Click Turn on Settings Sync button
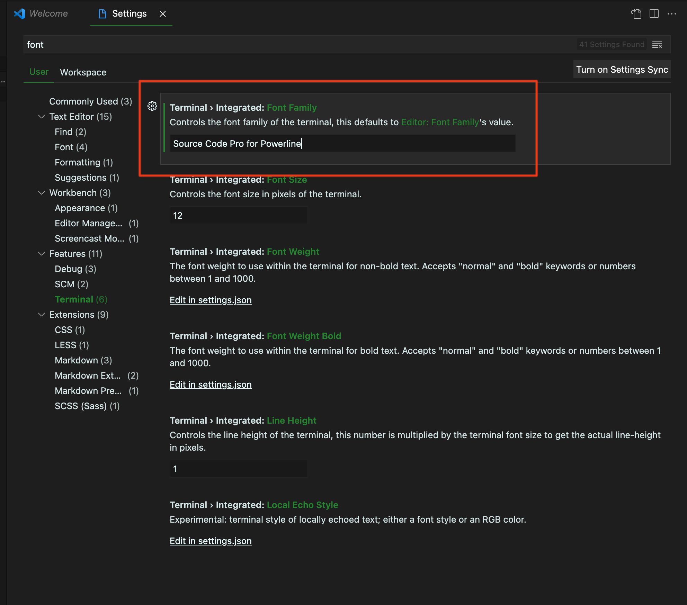The width and height of the screenshot is (687, 605). pos(622,70)
